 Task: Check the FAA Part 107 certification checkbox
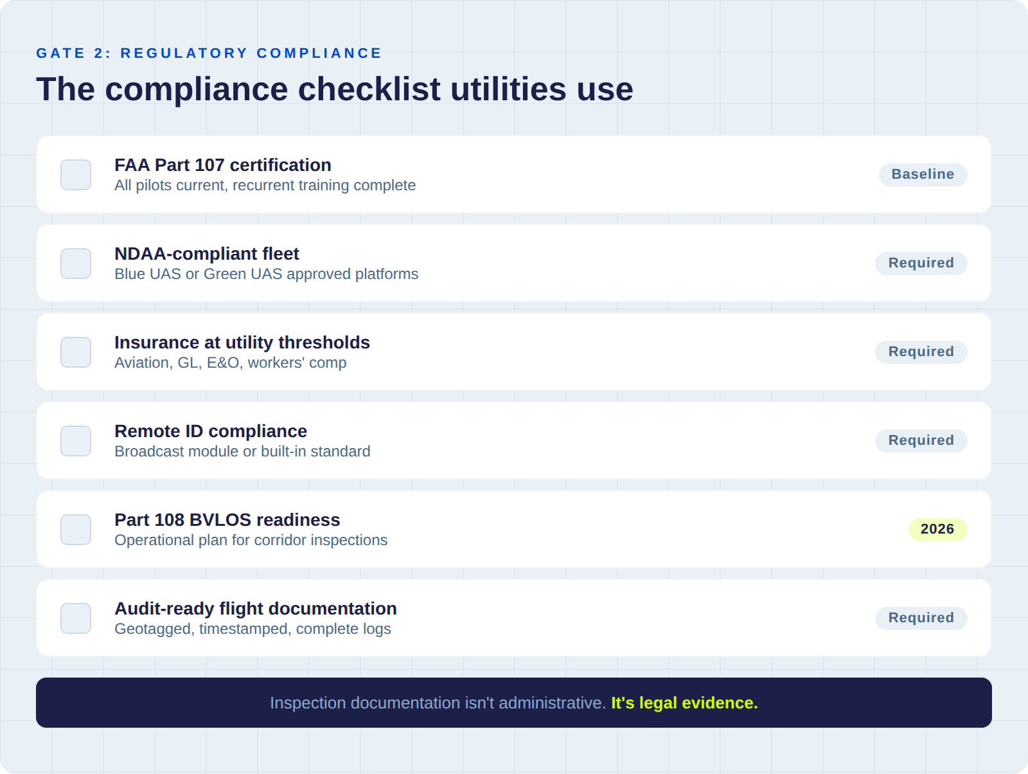(x=75, y=174)
